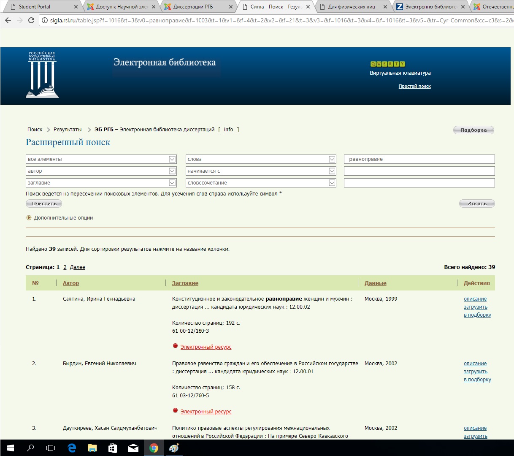Click the browser reload page icon

click(31, 20)
